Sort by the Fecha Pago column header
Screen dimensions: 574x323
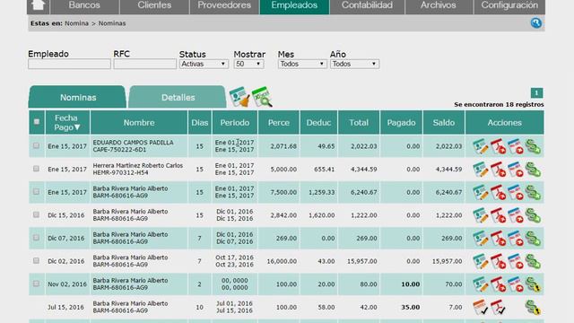coord(67,123)
